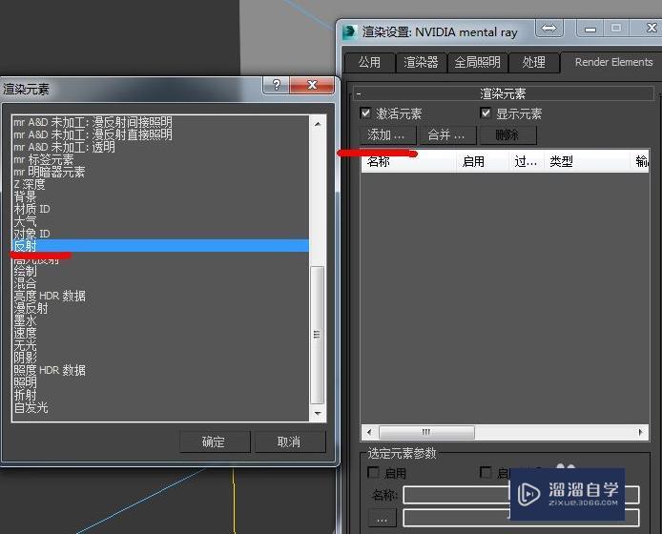Select the highlighted '反射' element

click(x=160, y=246)
